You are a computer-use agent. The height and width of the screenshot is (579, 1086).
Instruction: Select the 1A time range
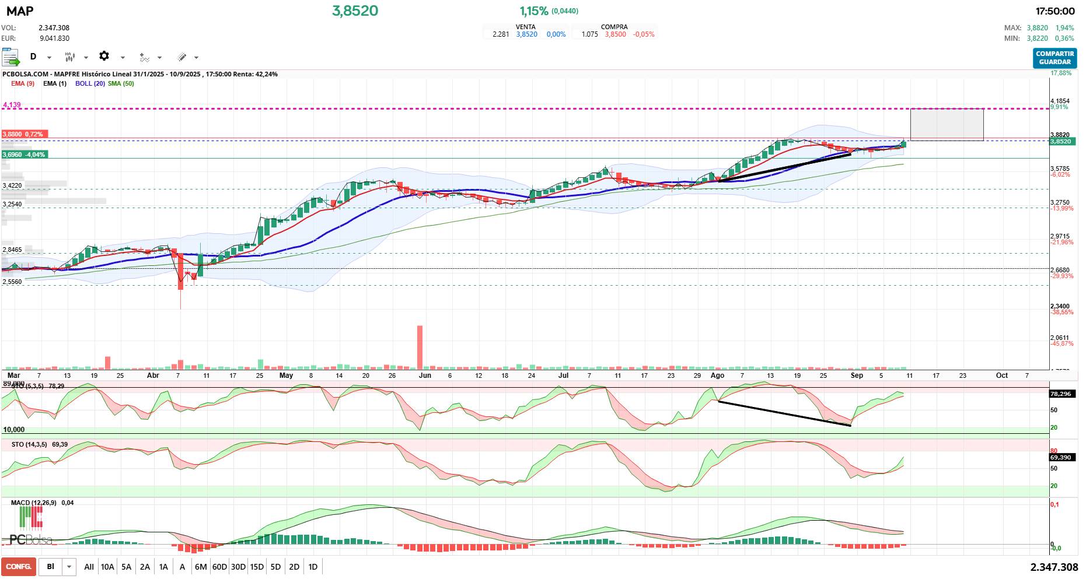click(163, 567)
